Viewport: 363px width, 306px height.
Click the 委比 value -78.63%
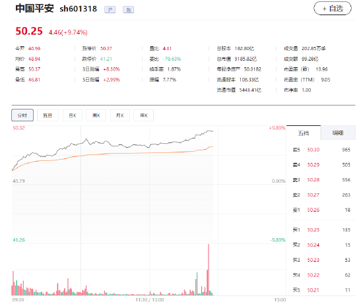[x=172, y=59]
